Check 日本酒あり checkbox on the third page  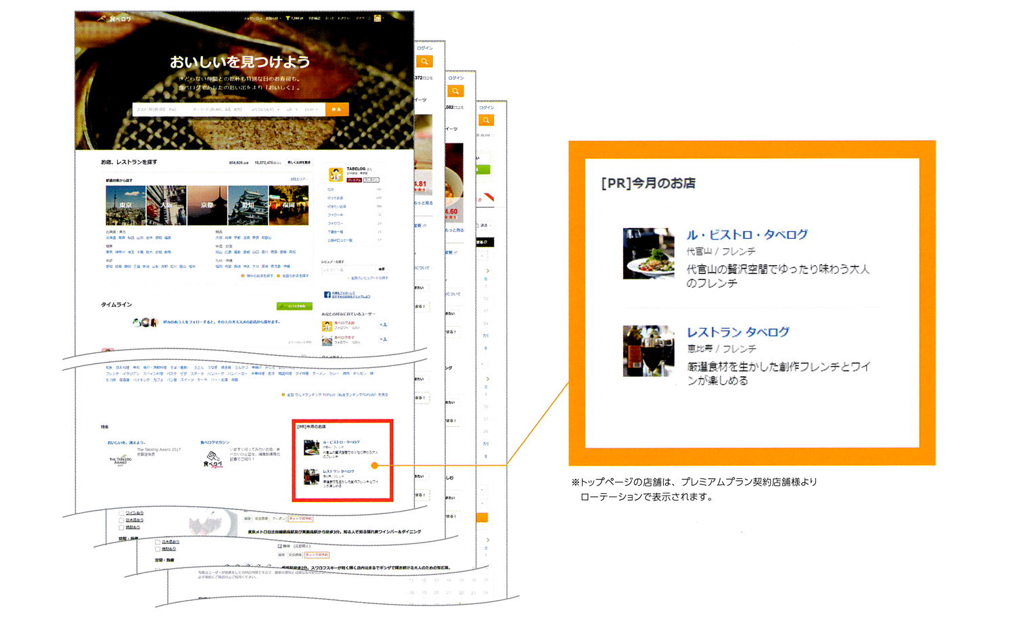click(x=158, y=542)
